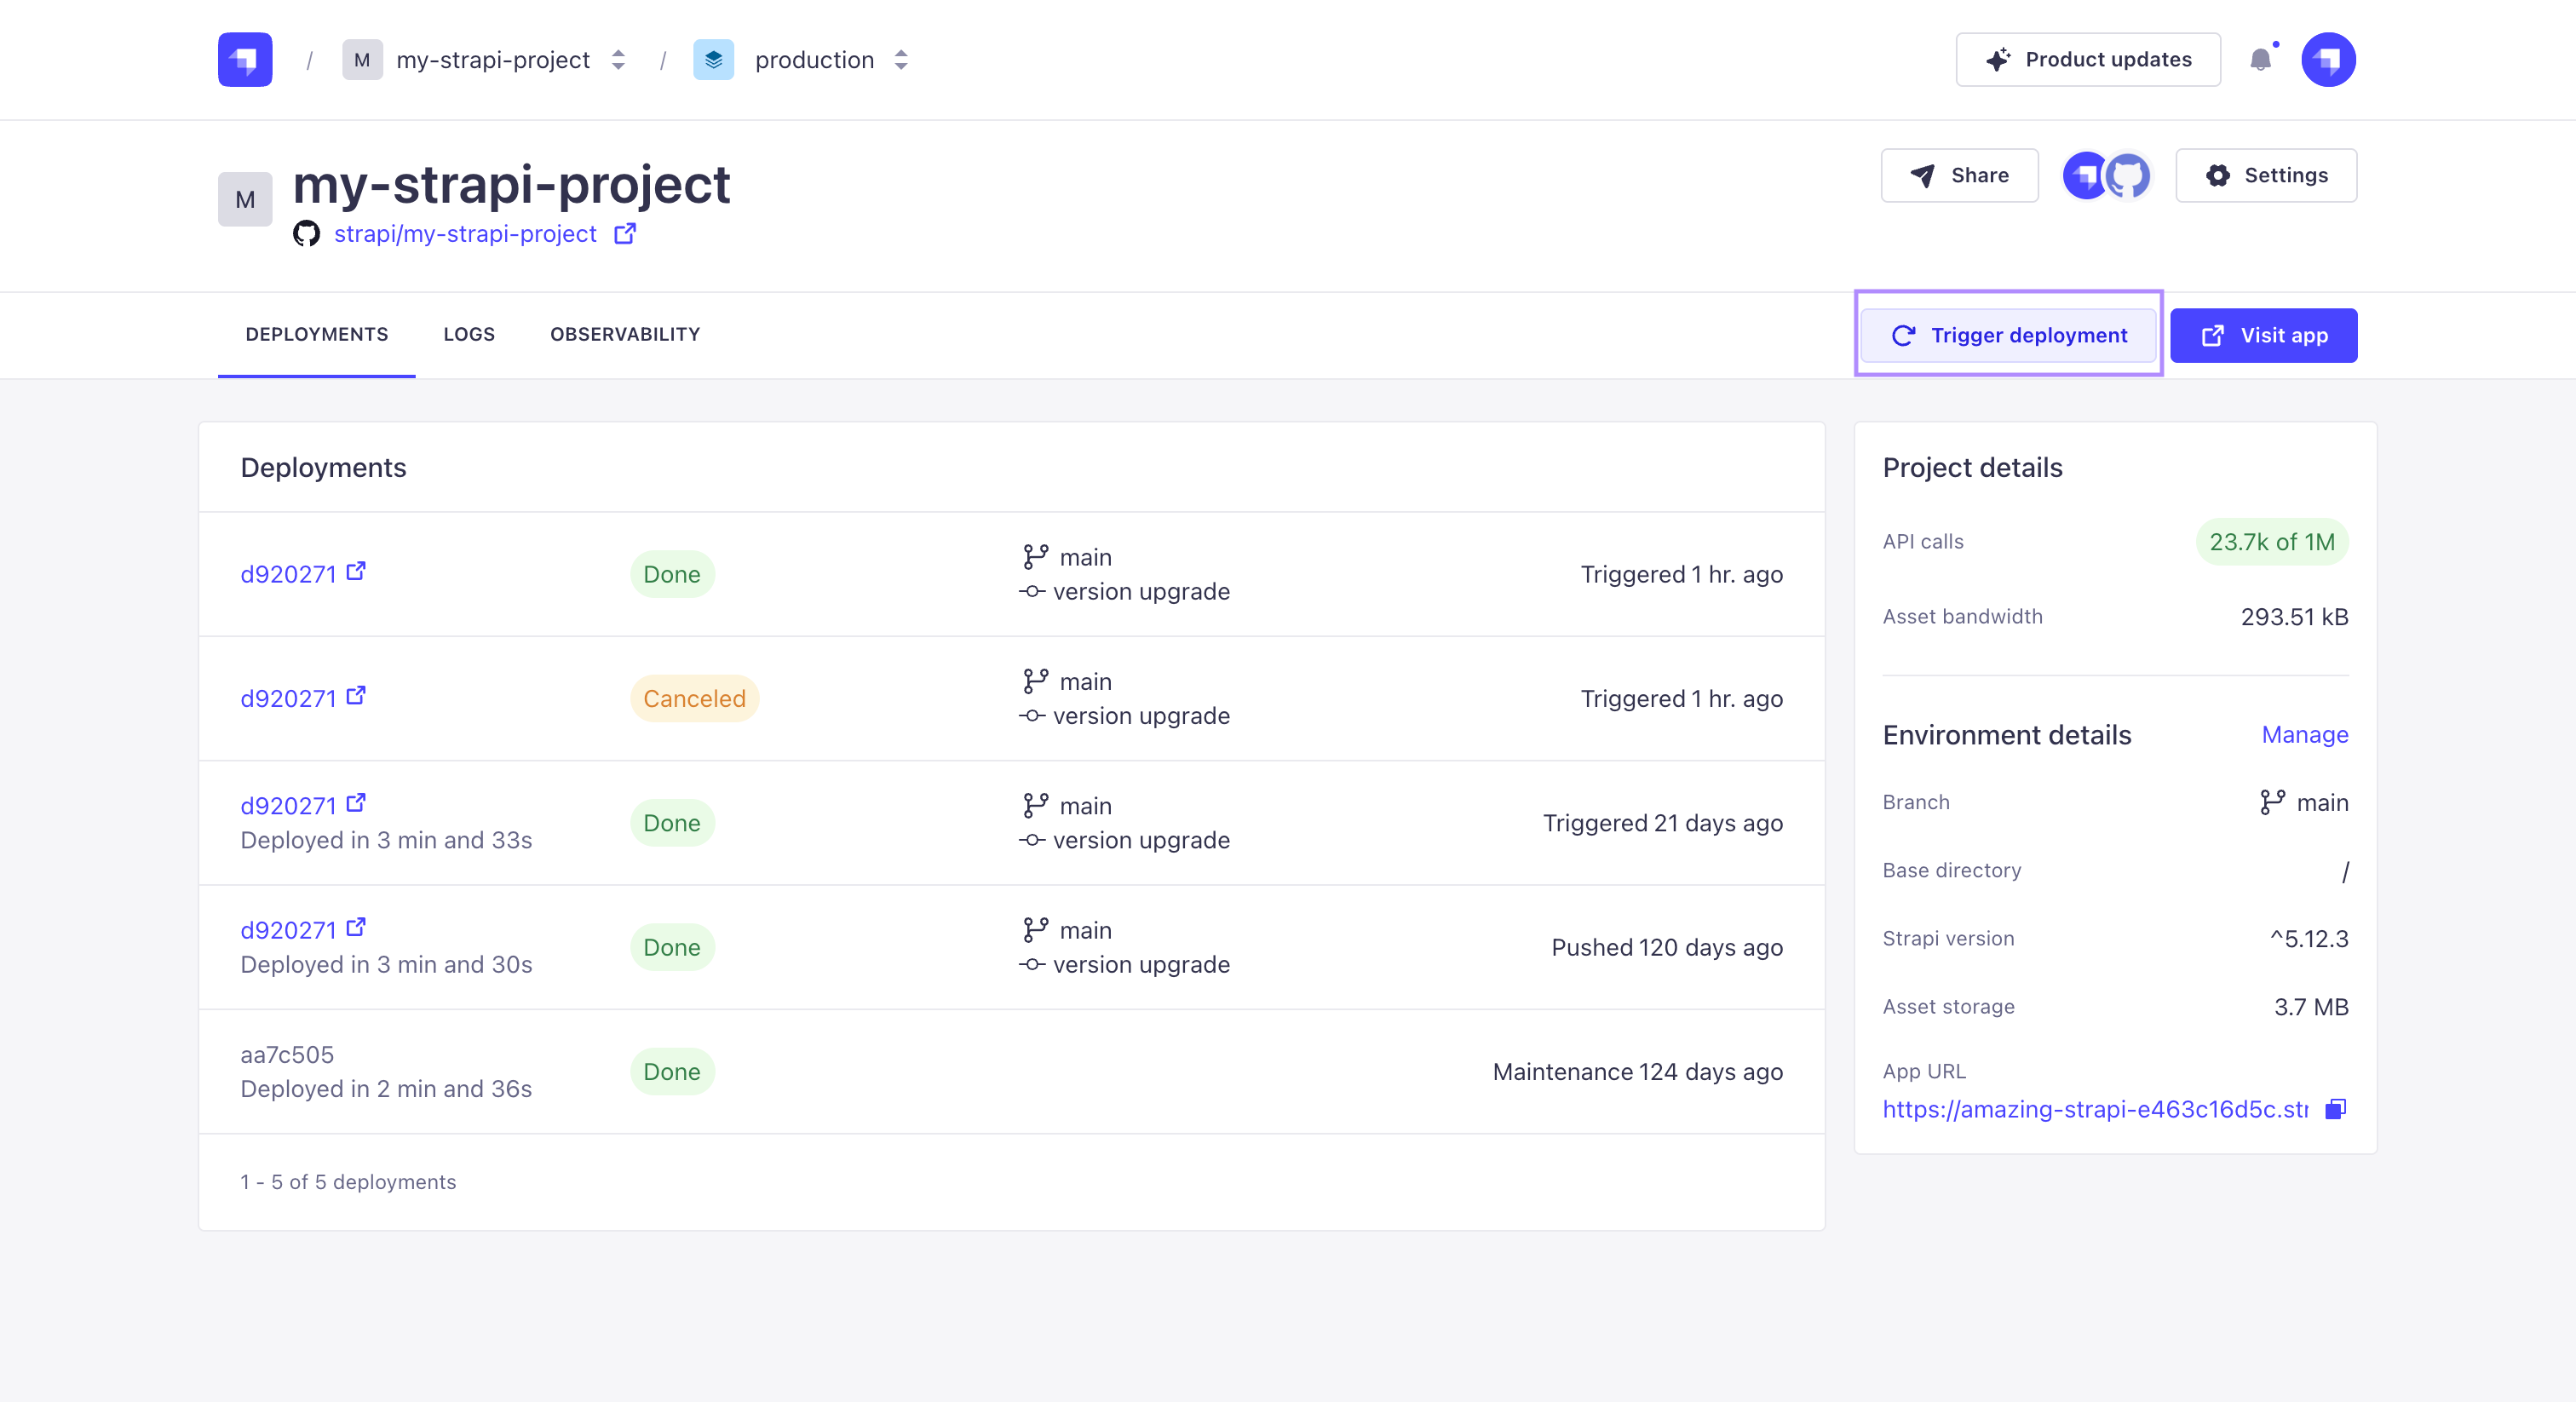
Task: Click the external link icon after repository name
Action: click(625, 233)
